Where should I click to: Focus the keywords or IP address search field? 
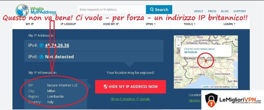point(112,9)
